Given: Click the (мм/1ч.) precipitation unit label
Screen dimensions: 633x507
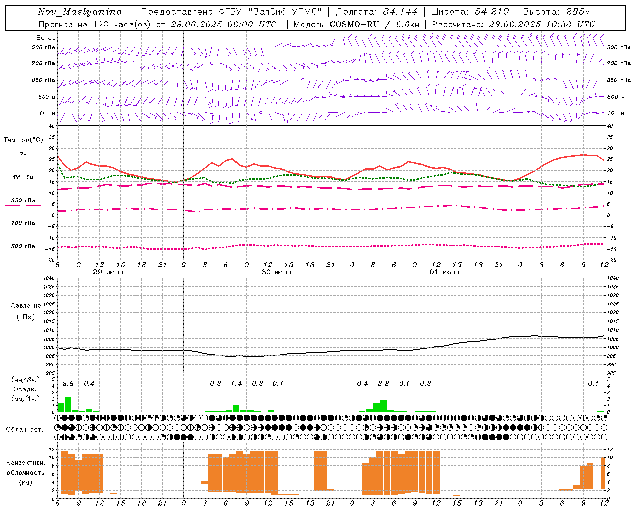Looking at the screenshot, I should pos(26,399).
